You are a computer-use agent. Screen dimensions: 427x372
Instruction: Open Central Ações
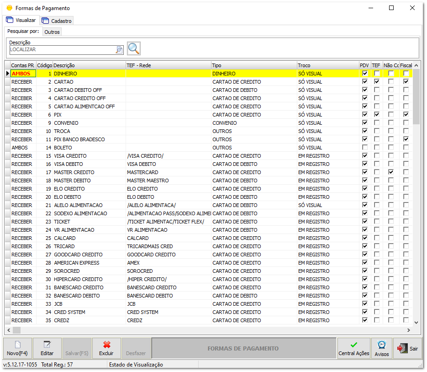(x=353, y=348)
